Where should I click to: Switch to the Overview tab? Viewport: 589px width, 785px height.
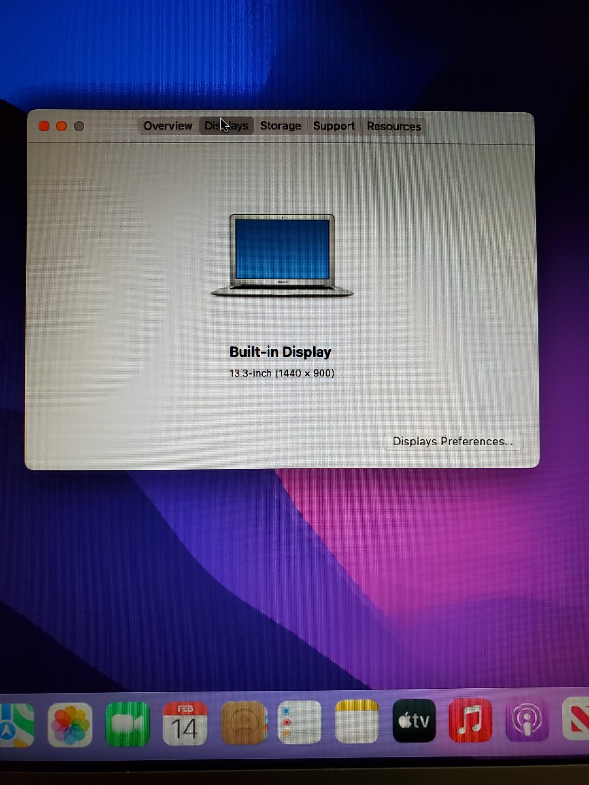click(168, 126)
